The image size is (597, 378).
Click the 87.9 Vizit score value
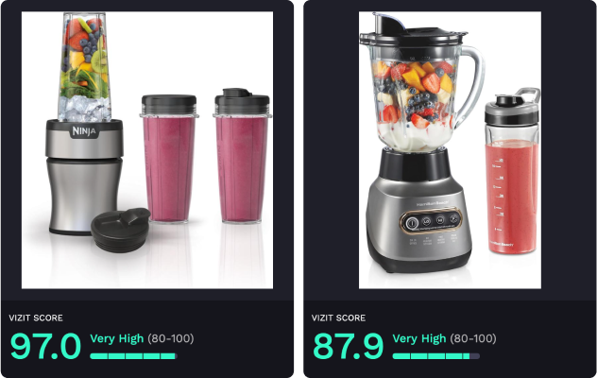click(348, 346)
